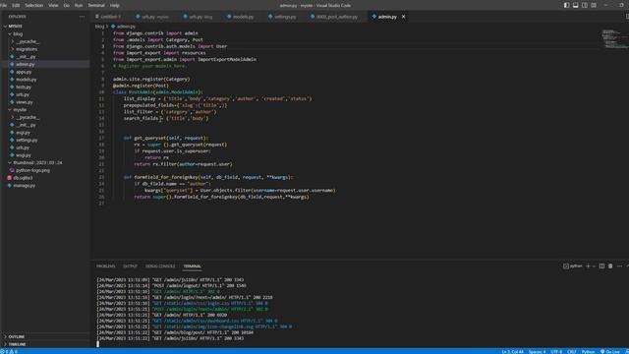This screenshot has width=629, height=354.
Task: Open the File menu
Action: pos(4,5)
